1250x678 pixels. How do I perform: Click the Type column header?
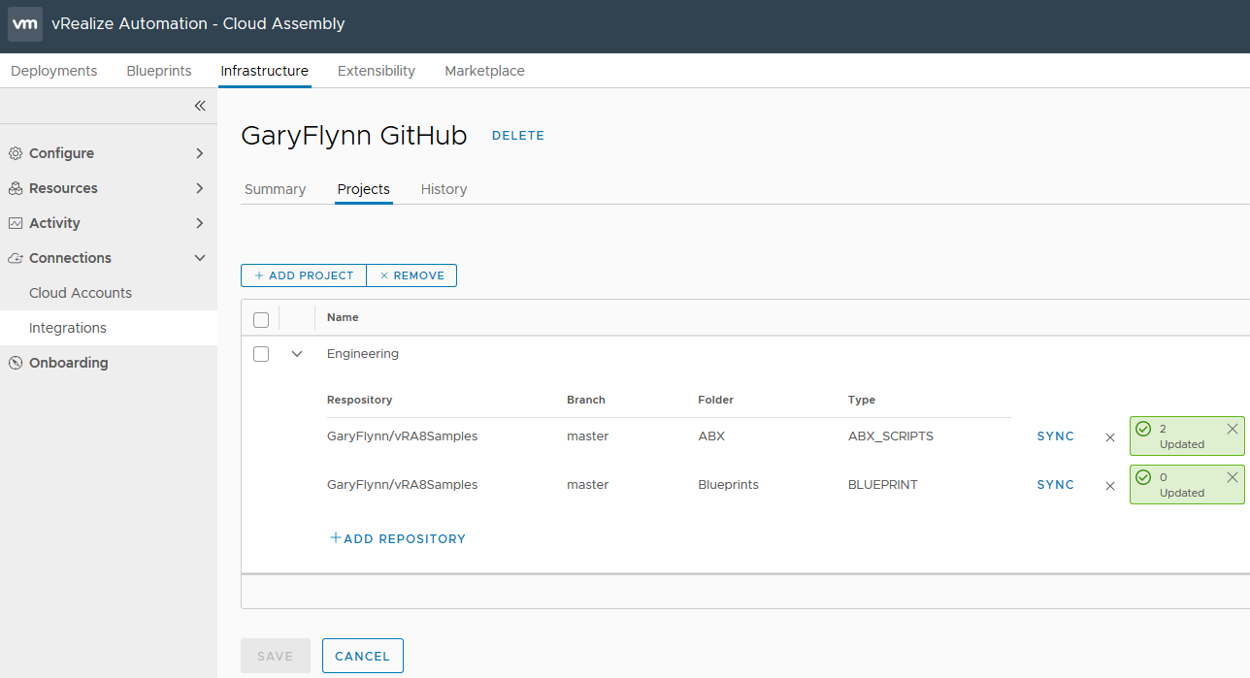point(862,400)
